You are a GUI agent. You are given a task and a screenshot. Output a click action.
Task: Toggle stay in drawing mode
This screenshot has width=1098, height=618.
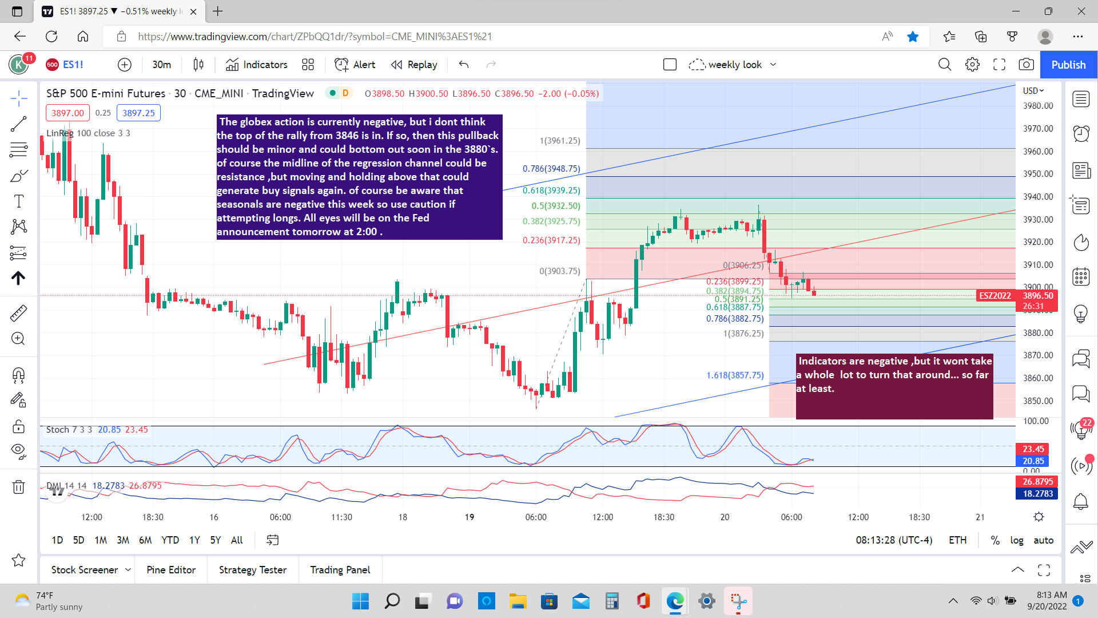pos(18,400)
